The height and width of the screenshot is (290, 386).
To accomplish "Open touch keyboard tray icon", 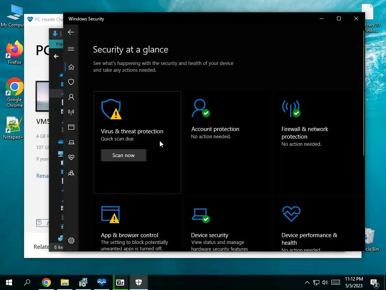I will pos(335,282).
